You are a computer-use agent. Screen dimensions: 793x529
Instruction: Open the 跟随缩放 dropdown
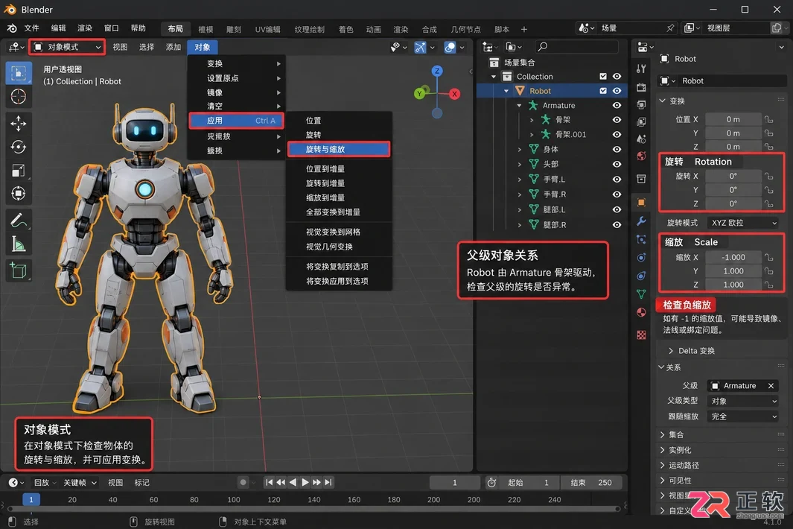tap(743, 416)
